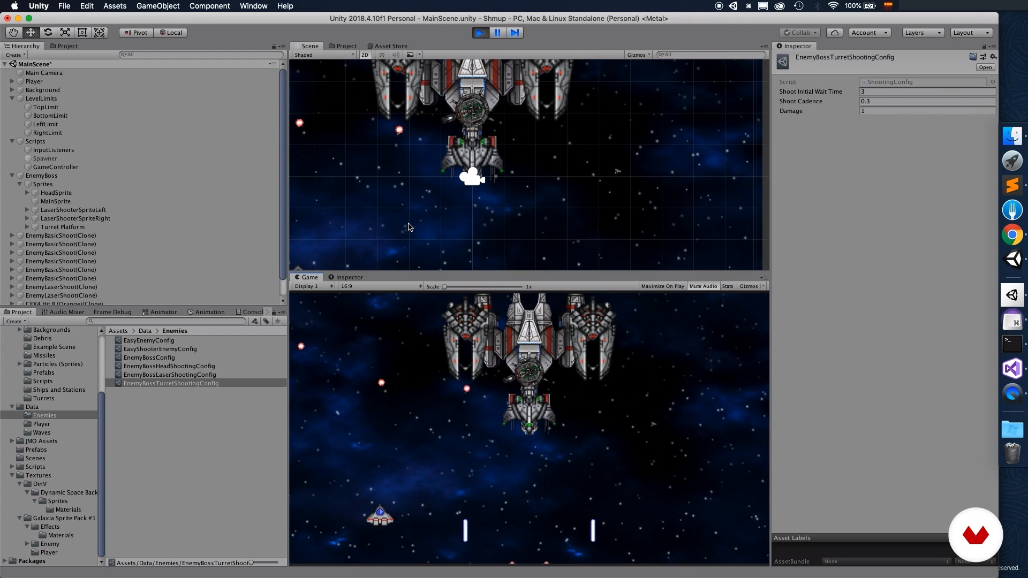This screenshot has height=578, width=1028.
Task: Select the EnemyBossConfig asset
Action: [x=149, y=358]
